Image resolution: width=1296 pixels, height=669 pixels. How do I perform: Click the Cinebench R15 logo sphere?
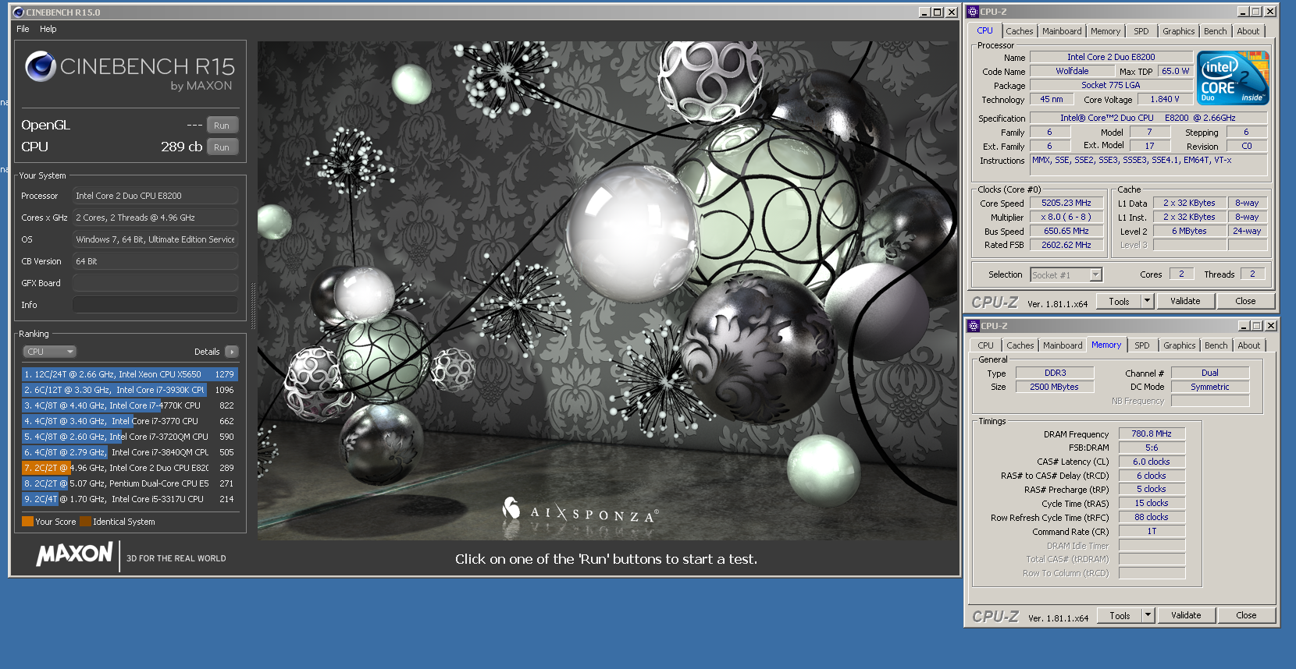click(x=40, y=67)
